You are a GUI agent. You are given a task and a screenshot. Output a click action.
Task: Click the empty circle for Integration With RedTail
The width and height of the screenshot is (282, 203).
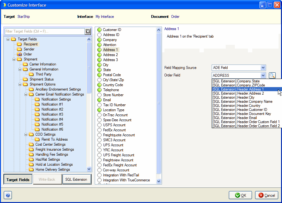pos(99,175)
